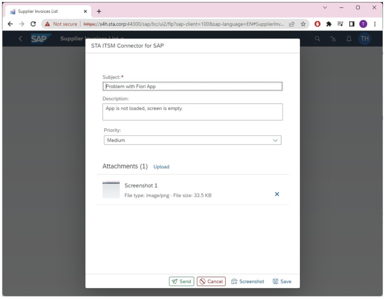Click the SAP support ticket icon
Screen dimensions: 385x299
click(333, 39)
